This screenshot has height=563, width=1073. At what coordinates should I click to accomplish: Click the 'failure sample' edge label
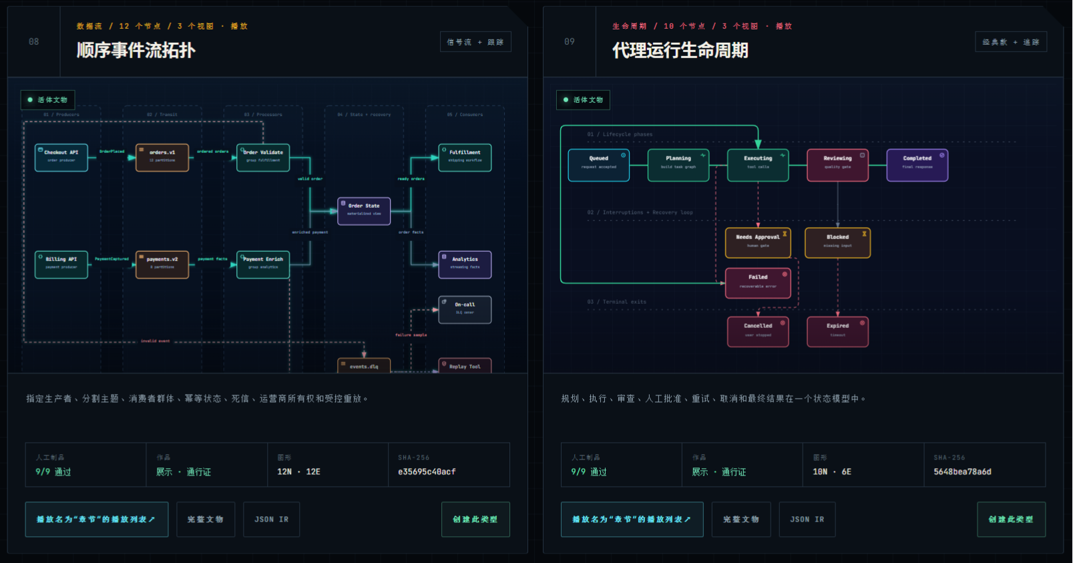click(x=411, y=335)
